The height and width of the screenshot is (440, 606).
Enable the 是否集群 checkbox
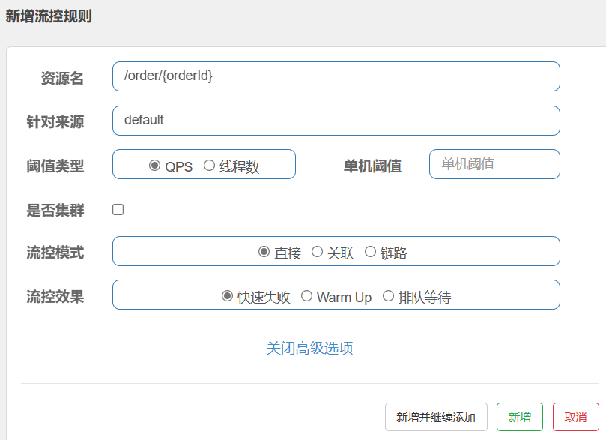[118, 210]
